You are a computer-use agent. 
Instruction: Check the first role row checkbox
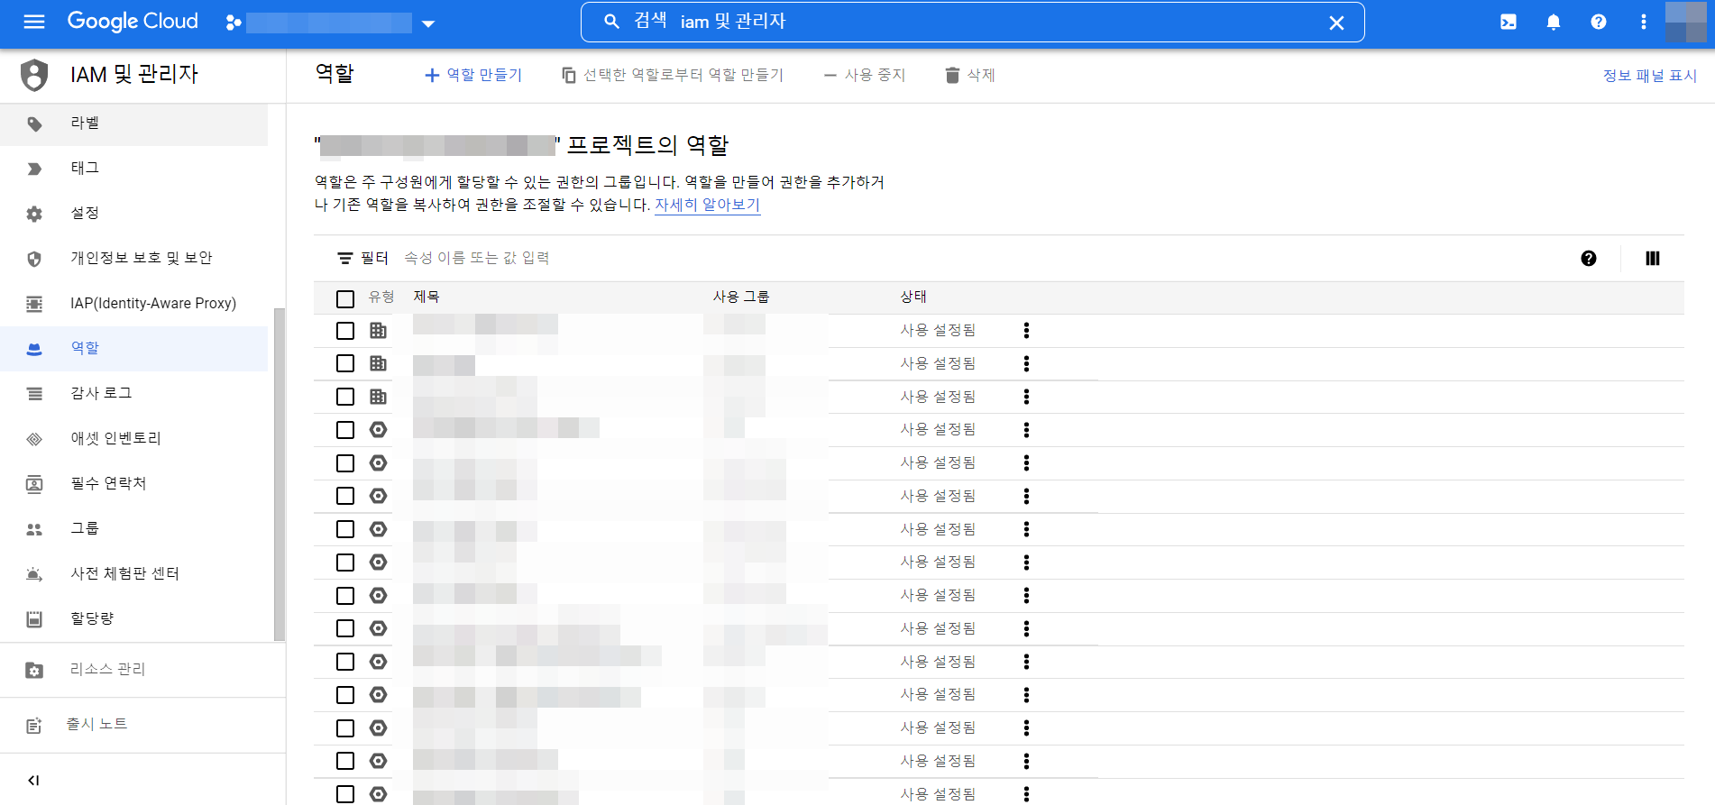pyautogui.click(x=345, y=331)
